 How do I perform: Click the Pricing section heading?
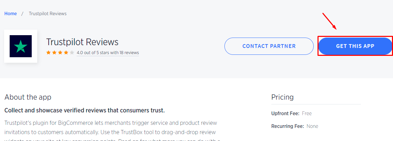click(282, 97)
